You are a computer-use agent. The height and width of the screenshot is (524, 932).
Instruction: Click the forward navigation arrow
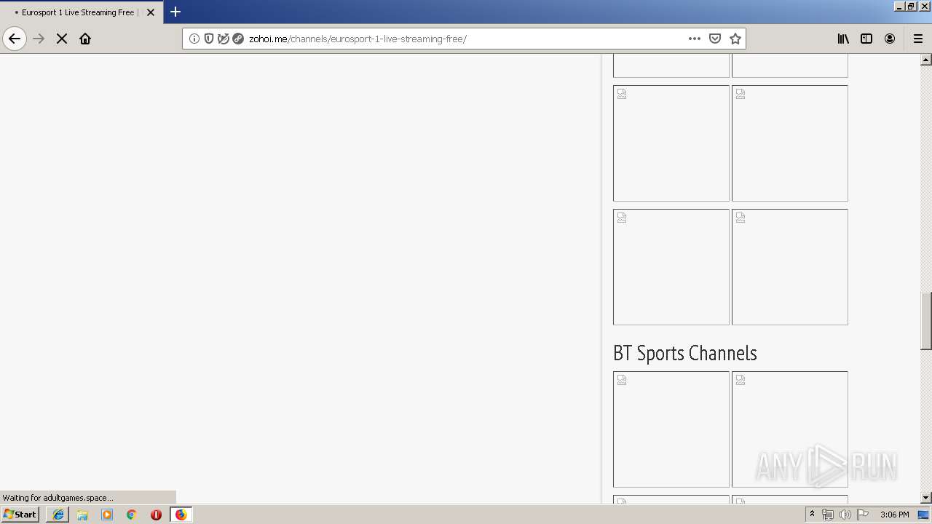point(39,39)
